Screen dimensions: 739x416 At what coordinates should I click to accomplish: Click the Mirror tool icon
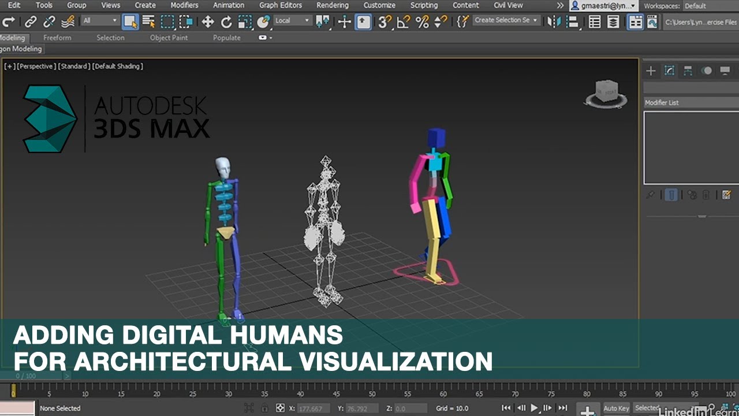(x=554, y=23)
